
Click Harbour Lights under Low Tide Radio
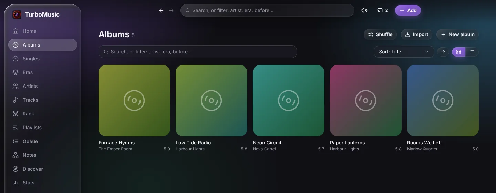coord(190,149)
